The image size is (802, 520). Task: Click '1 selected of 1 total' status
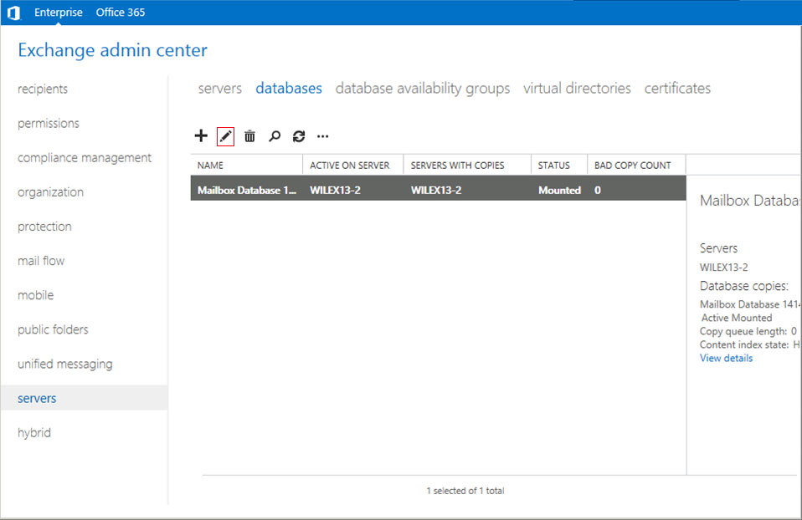pyautogui.click(x=465, y=491)
